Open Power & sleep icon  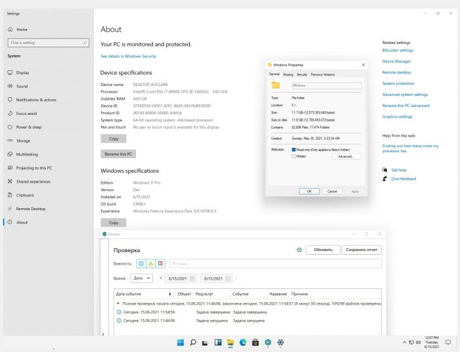coord(10,127)
